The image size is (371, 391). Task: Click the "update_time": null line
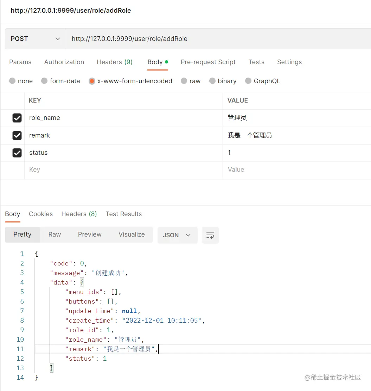103,311
